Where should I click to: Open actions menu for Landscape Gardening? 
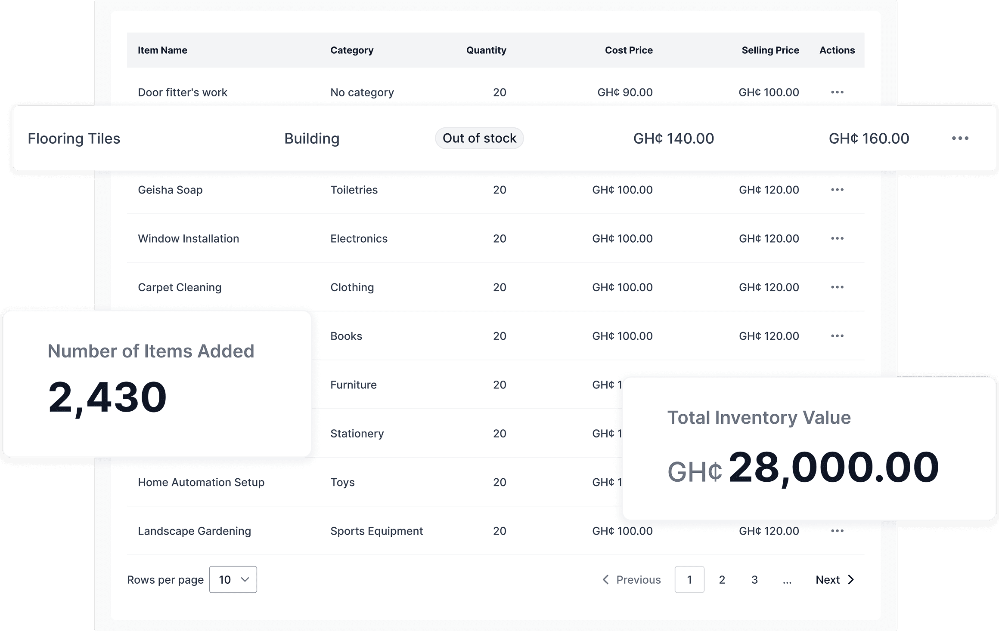837,531
